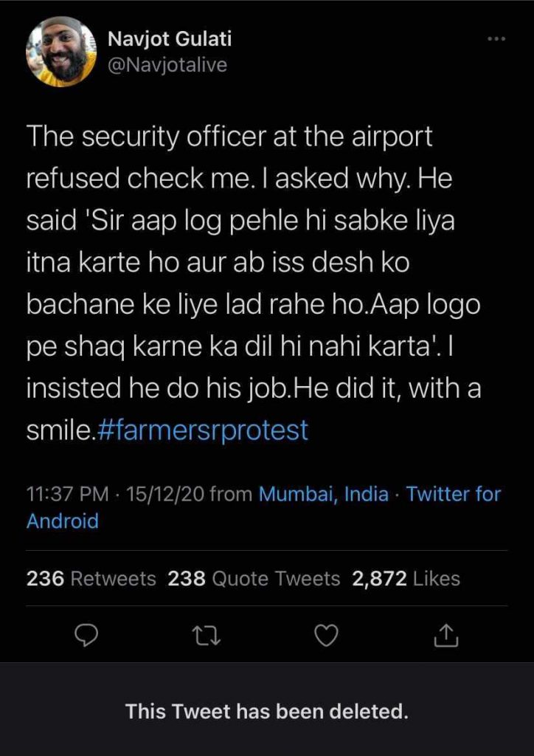View the 236 Retweets list

click(x=91, y=579)
